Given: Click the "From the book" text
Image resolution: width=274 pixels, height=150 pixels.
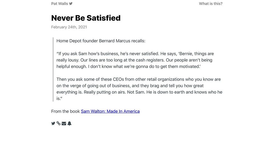Looking at the screenshot, I should [65, 111].
